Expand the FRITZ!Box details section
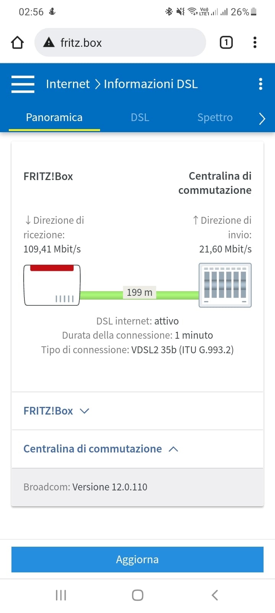 pos(57,411)
